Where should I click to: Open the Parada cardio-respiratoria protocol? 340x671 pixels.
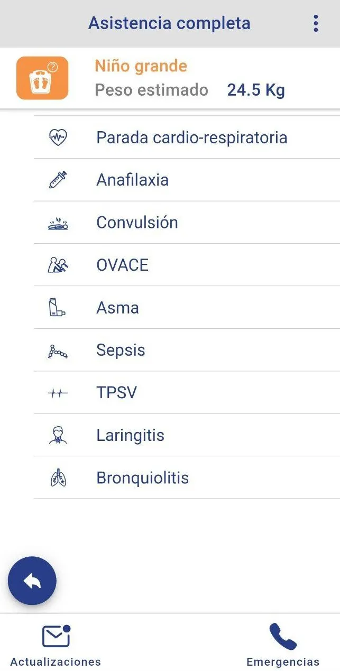click(x=187, y=137)
